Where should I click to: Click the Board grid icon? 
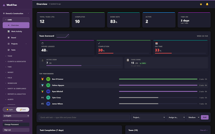9,38
